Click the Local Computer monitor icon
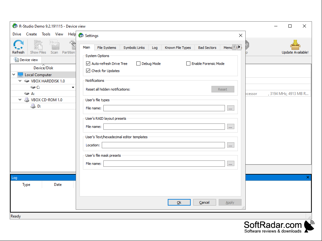 pyautogui.click(x=20, y=75)
